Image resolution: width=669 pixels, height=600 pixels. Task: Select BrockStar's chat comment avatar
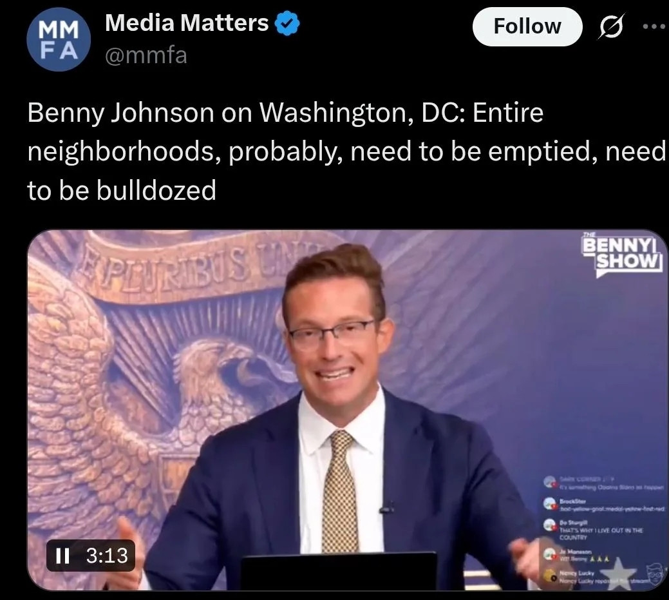(x=550, y=504)
